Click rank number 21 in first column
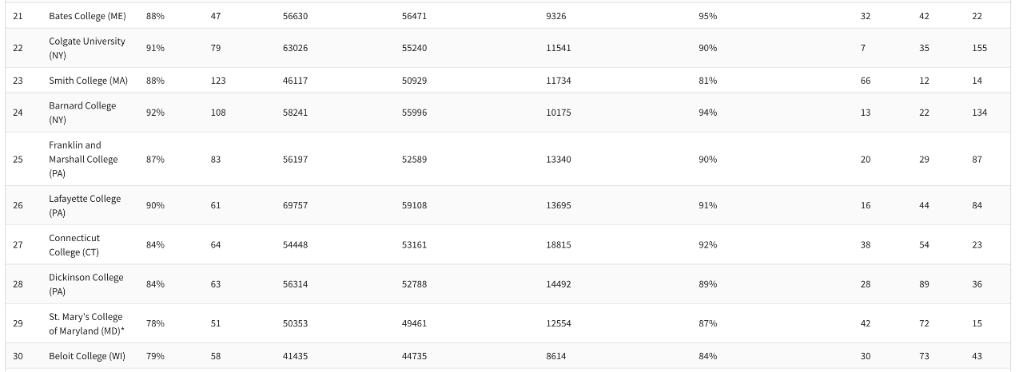1023x372 pixels. (x=18, y=16)
